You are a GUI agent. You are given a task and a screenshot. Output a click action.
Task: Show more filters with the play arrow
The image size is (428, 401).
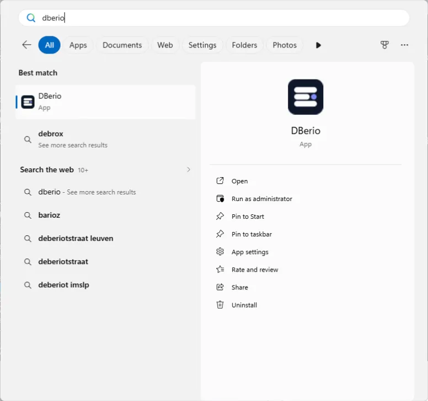click(x=318, y=45)
